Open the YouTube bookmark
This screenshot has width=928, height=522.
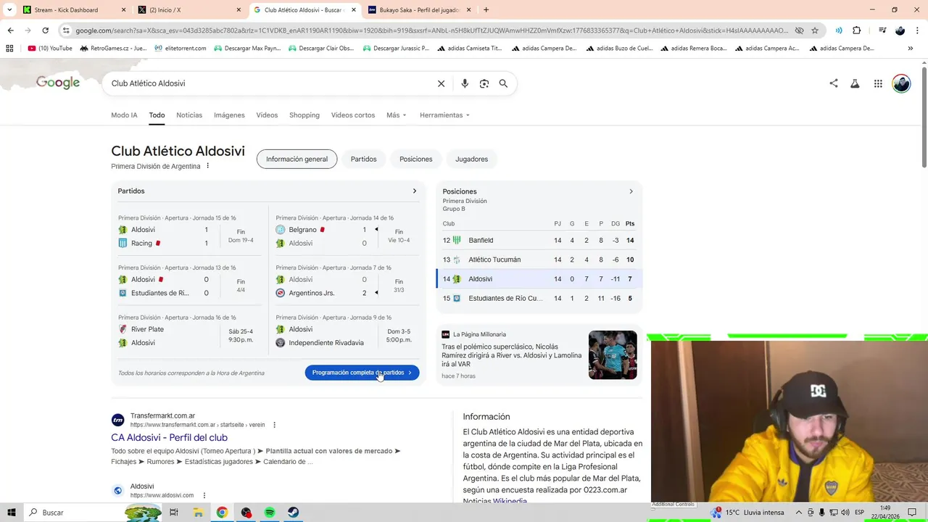pyautogui.click(x=50, y=49)
